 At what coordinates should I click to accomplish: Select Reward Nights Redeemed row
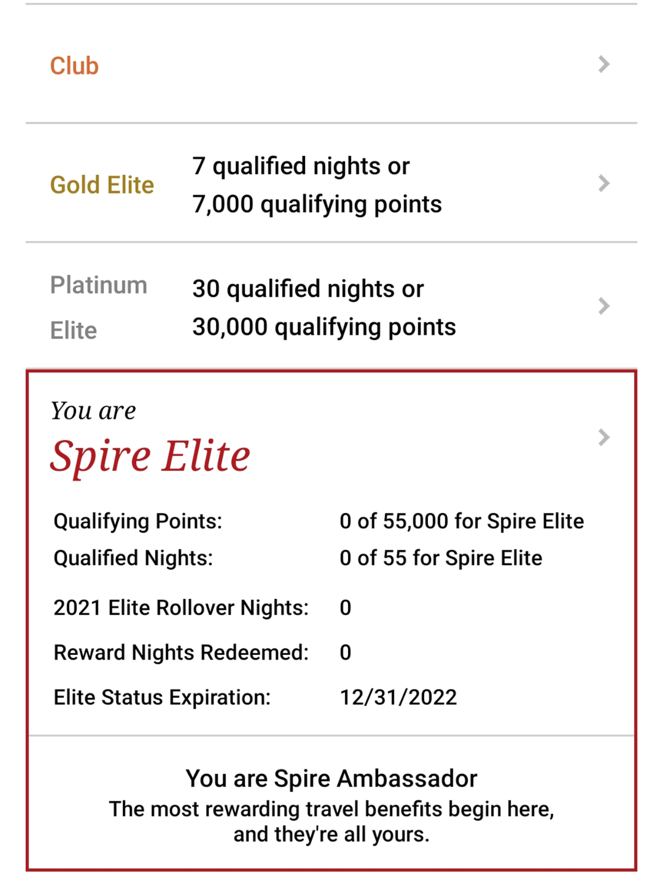(x=202, y=653)
